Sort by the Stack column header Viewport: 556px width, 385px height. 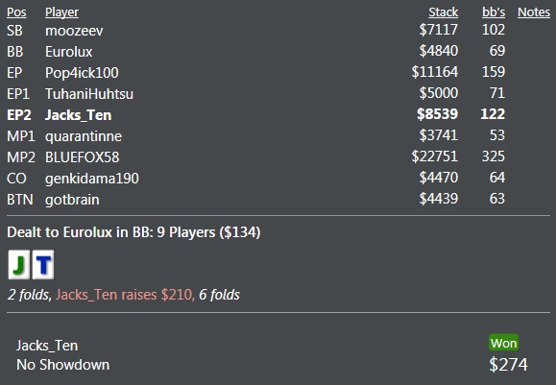pyautogui.click(x=444, y=12)
